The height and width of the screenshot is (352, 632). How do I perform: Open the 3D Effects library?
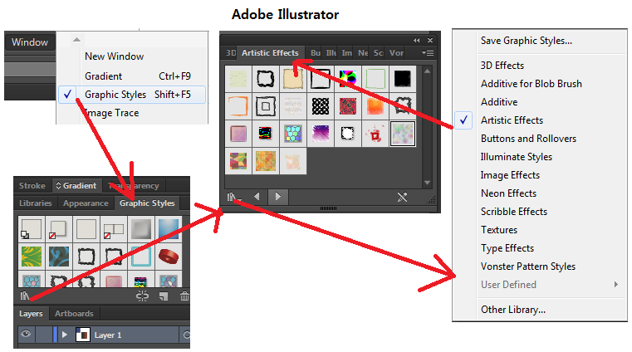tap(502, 66)
